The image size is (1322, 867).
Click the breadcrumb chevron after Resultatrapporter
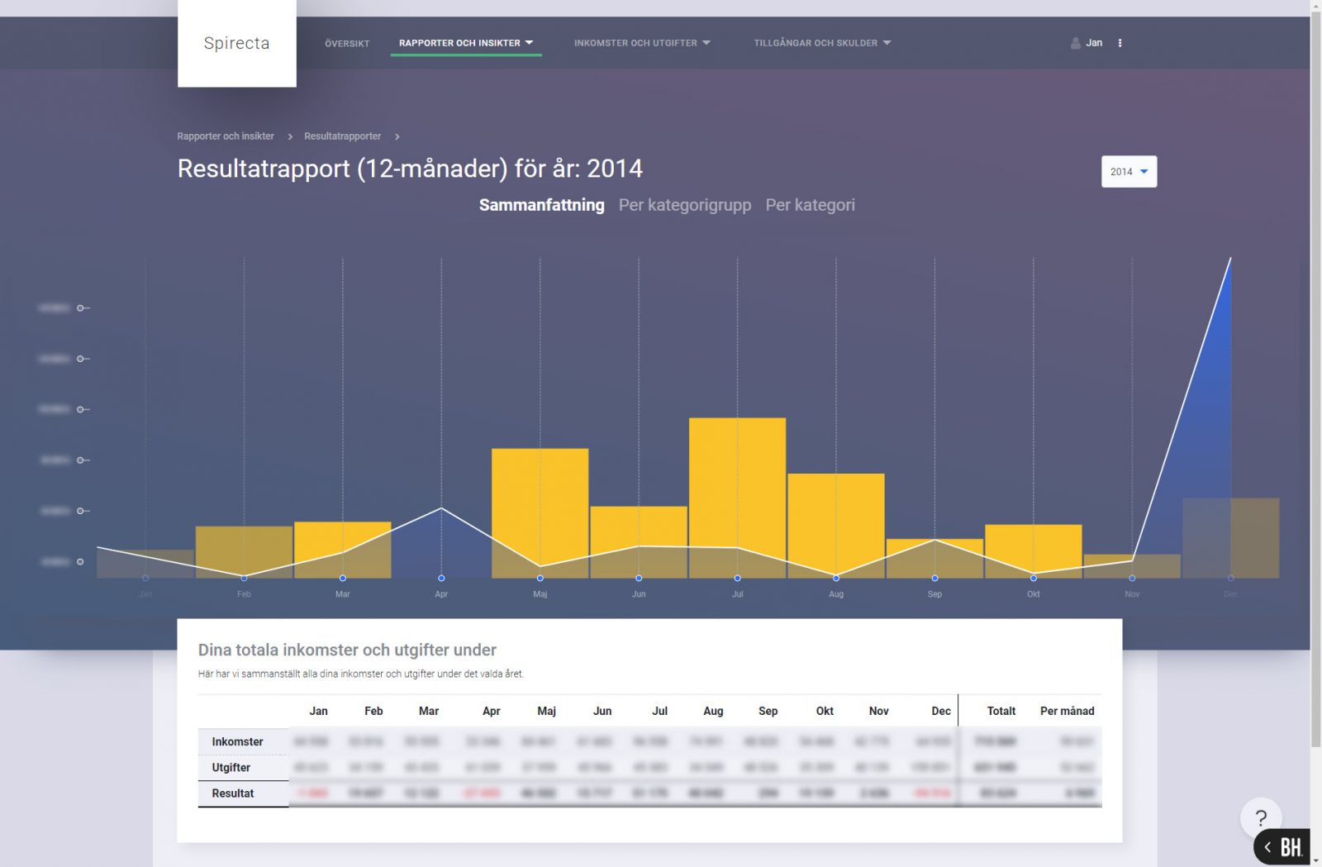[397, 136]
